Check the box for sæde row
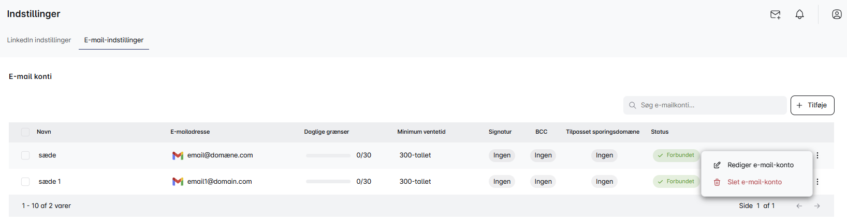Screen dimensions: 847x223 (x=25, y=155)
